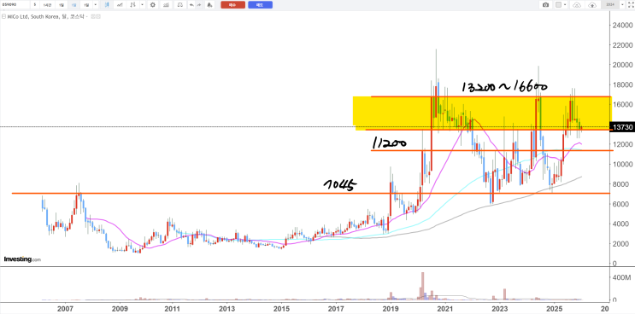Click the second small icon after the legend title
635x314 pixels.
click(97, 16)
